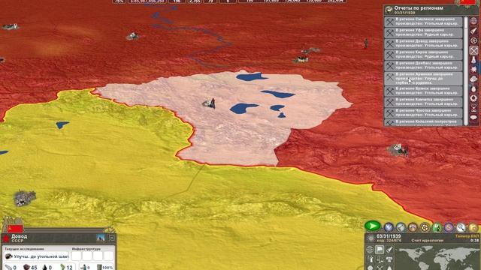Click the oil drop resource icon
The width and height of the screenshot is (481, 270).
[x=45, y=268]
